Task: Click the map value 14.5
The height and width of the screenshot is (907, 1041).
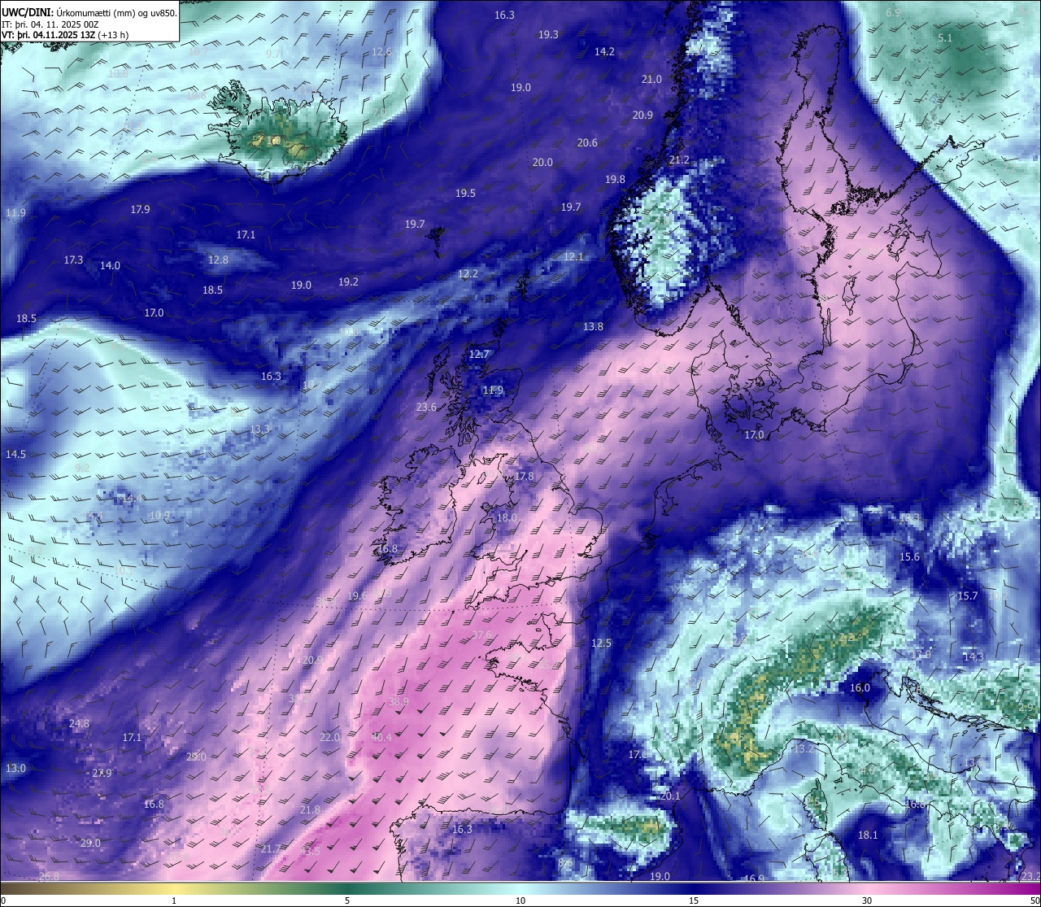Action: [x=15, y=454]
